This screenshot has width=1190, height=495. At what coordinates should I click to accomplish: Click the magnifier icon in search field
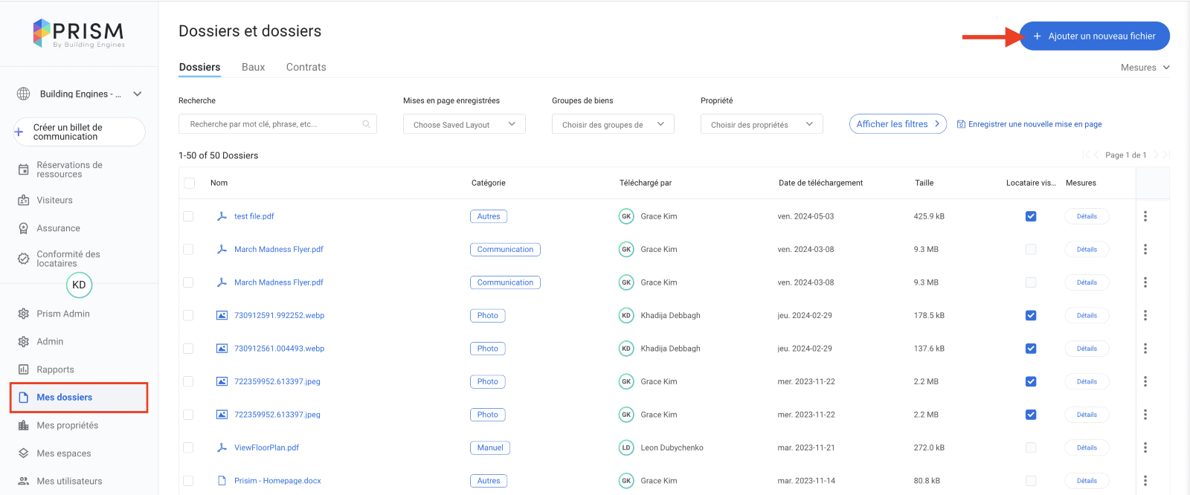click(366, 124)
